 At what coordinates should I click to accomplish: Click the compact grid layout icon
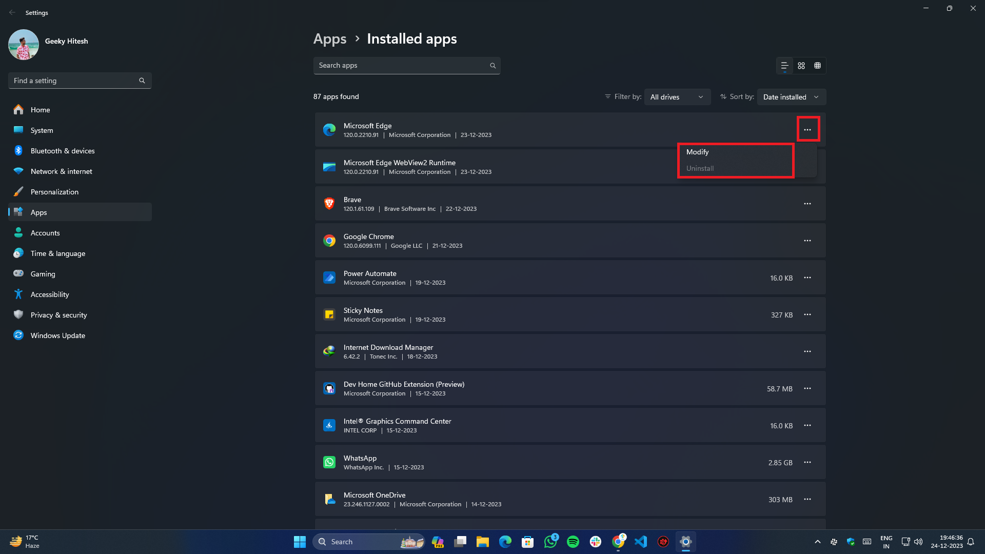pyautogui.click(x=817, y=66)
